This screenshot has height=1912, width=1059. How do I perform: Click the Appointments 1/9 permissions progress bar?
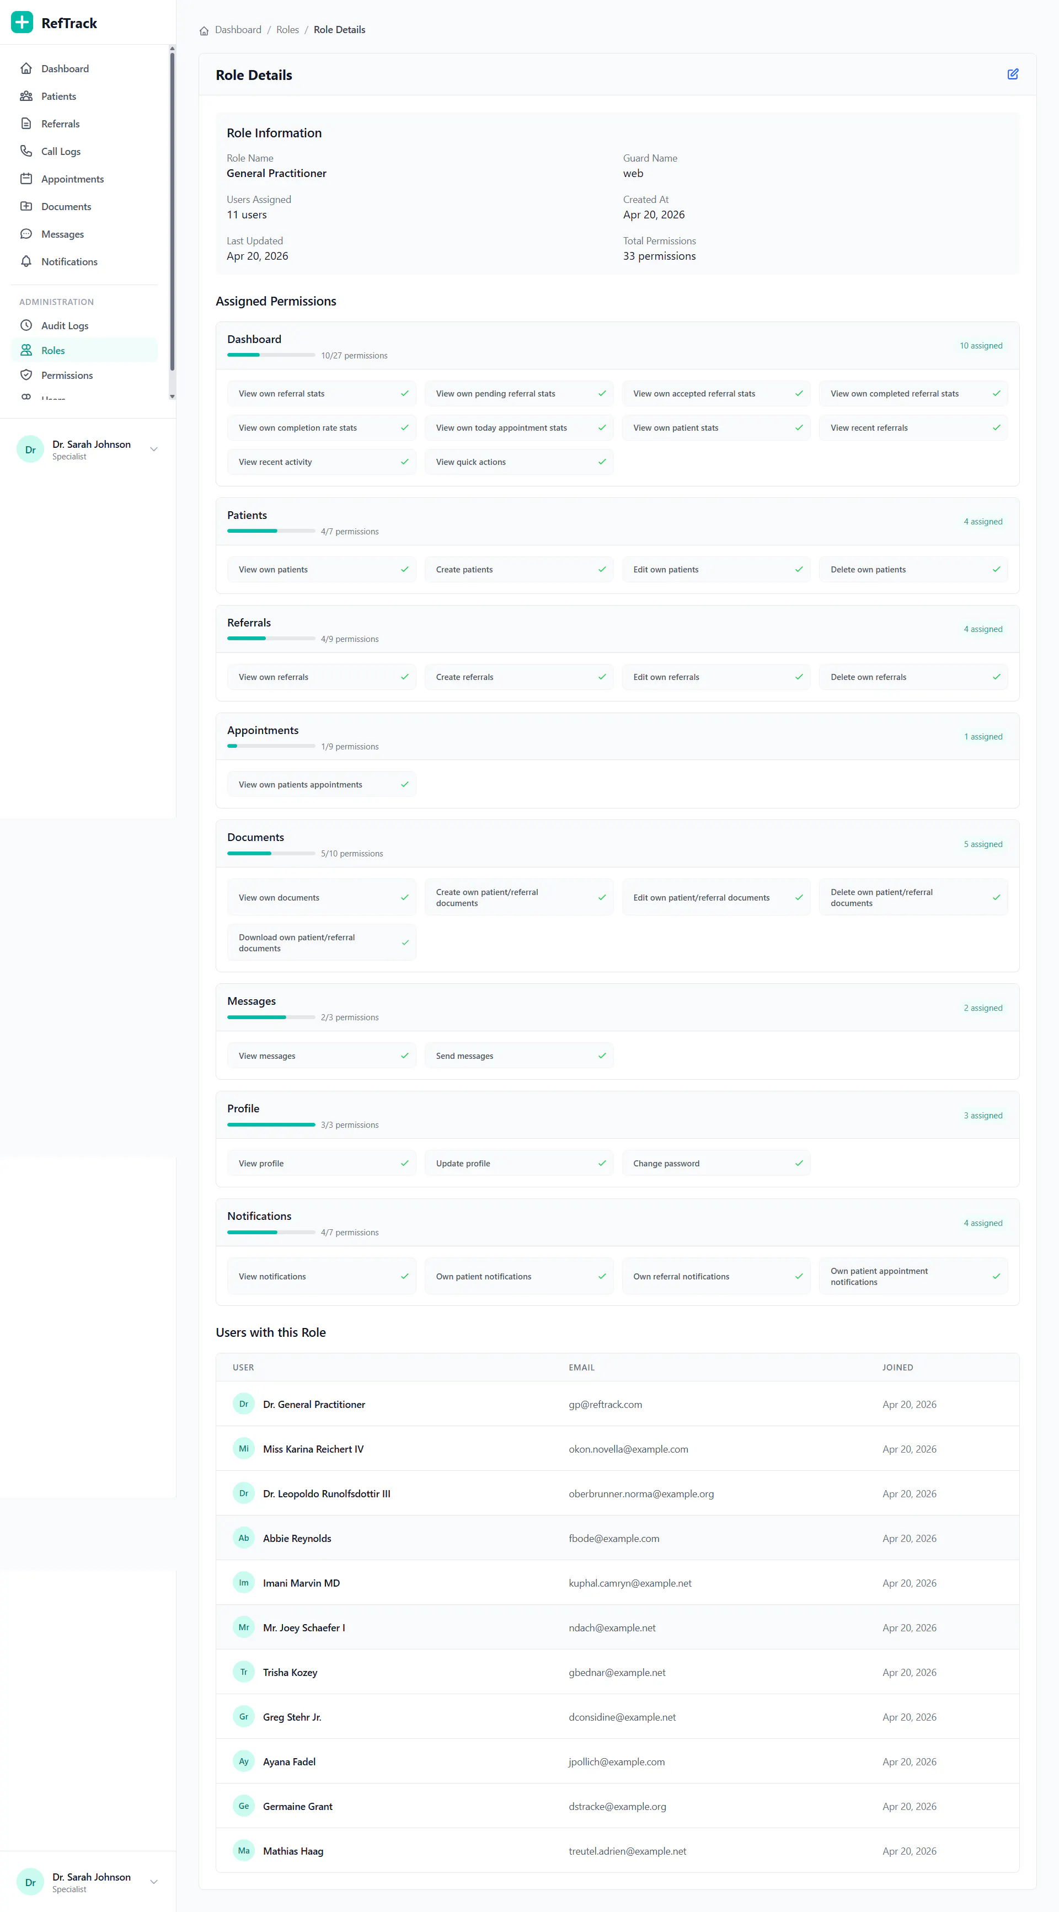[271, 746]
